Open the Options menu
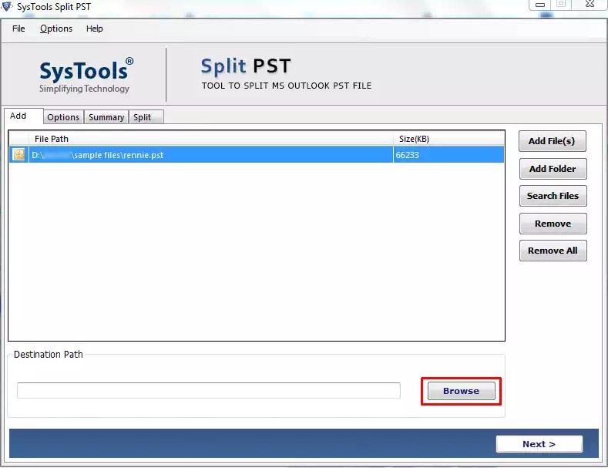Screen dimensions: 608x468 coord(56,29)
